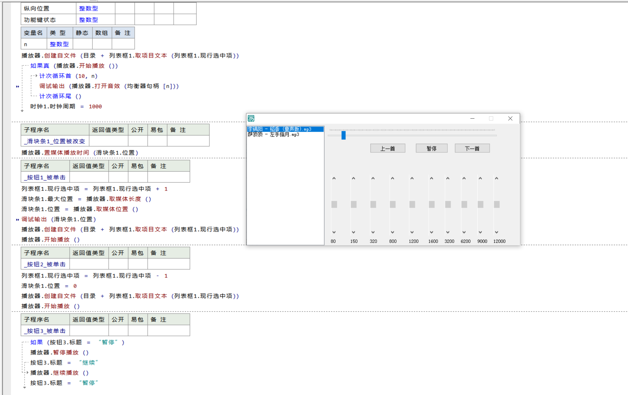This screenshot has height=395, width=628.
Task: Click down arrow of 320 Hz equalizer
Action: pos(373,232)
